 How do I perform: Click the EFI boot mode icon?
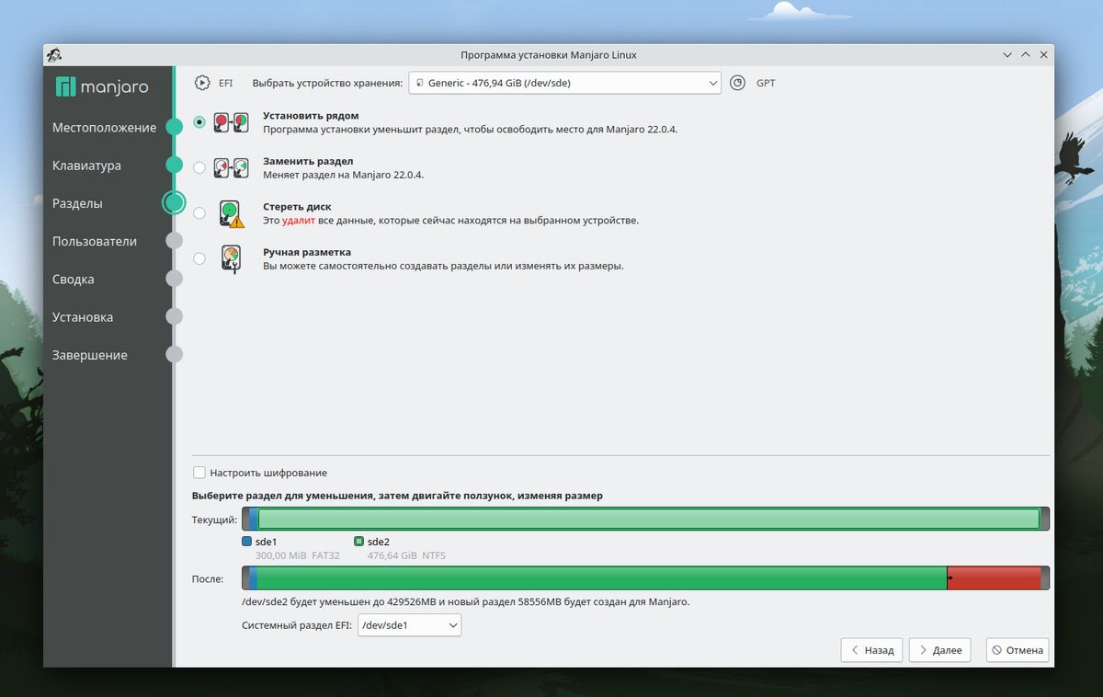click(201, 82)
